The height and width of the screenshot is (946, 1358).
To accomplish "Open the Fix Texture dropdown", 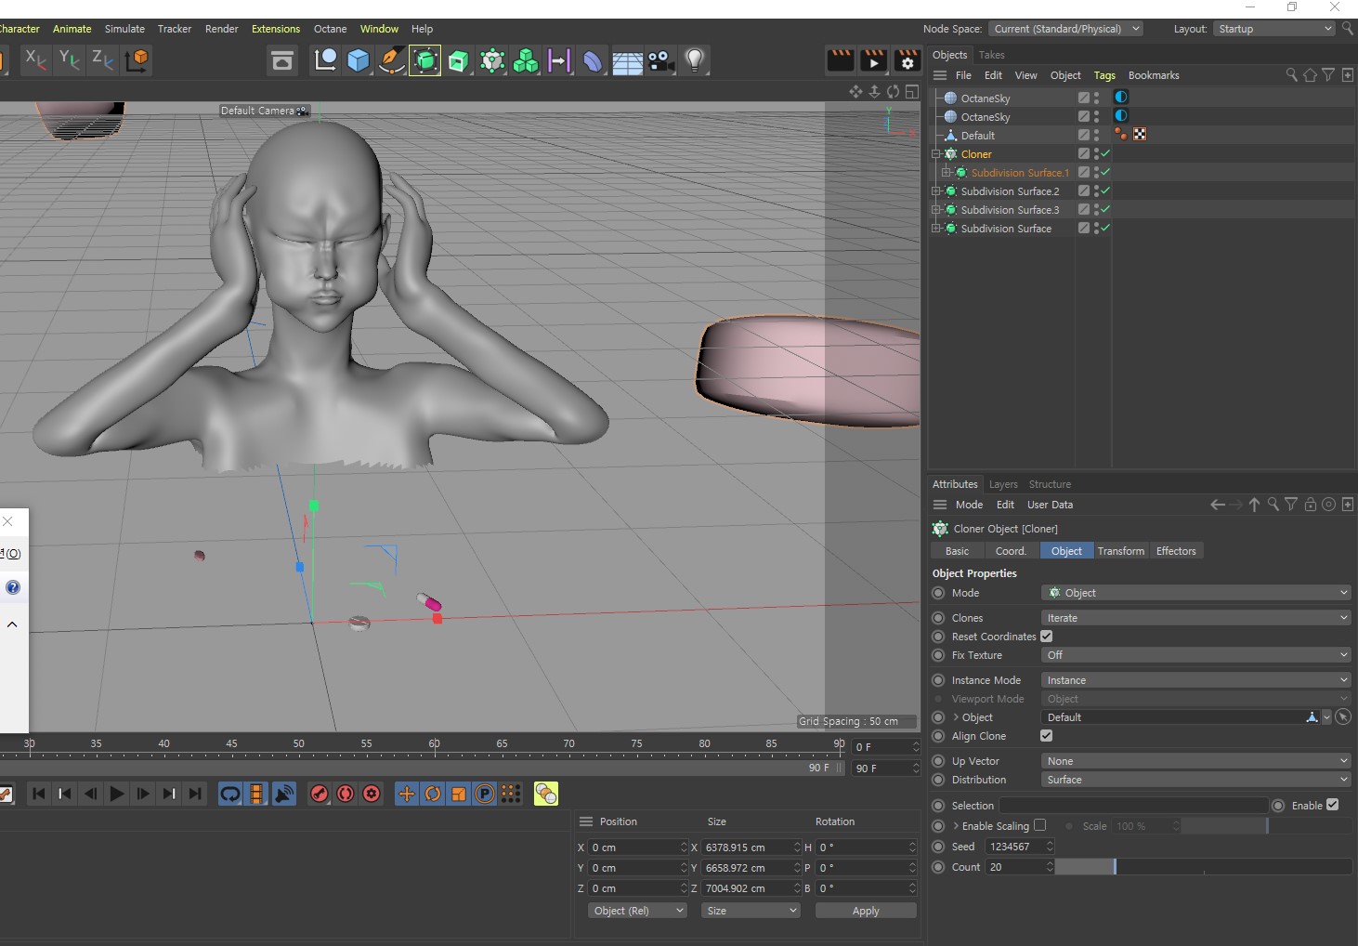I will tap(1196, 655).
